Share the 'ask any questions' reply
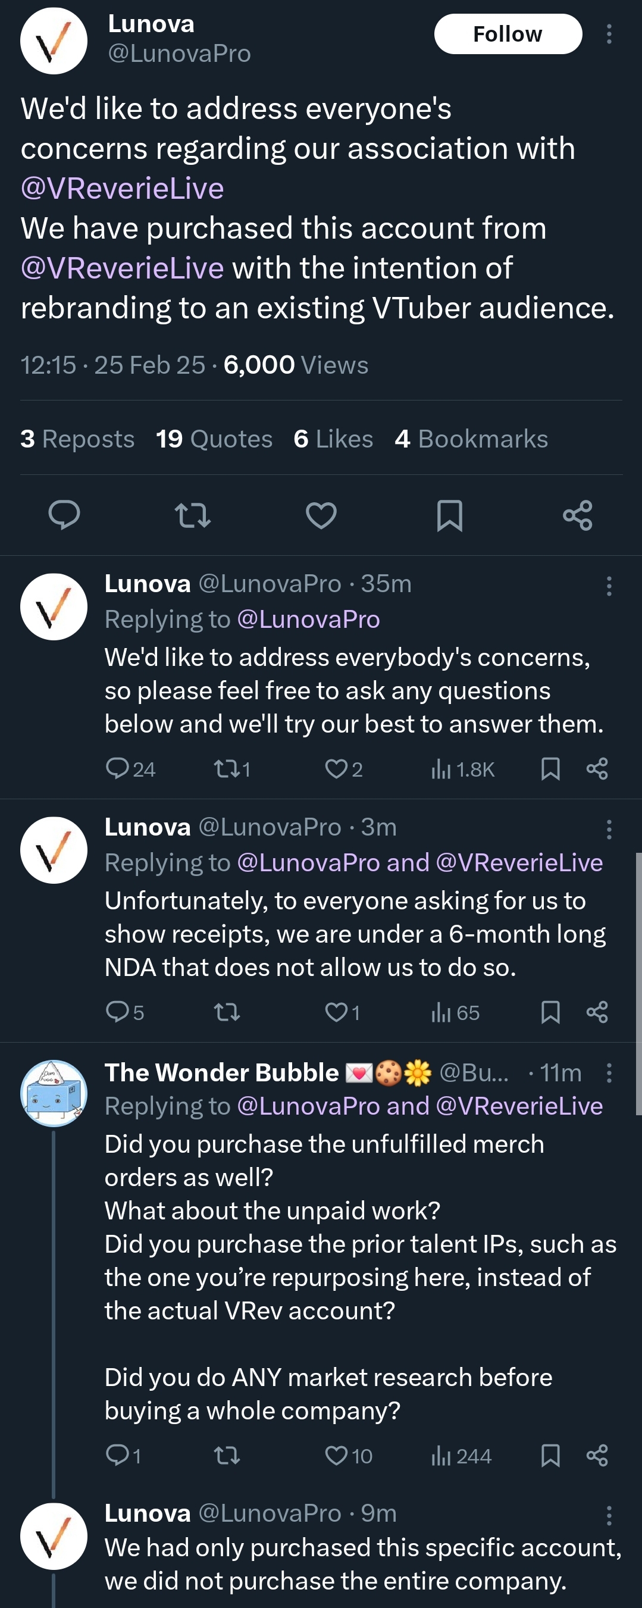The width and height of the screenshot is (642, 1608). pyautogui.click(x=597, y=769)
